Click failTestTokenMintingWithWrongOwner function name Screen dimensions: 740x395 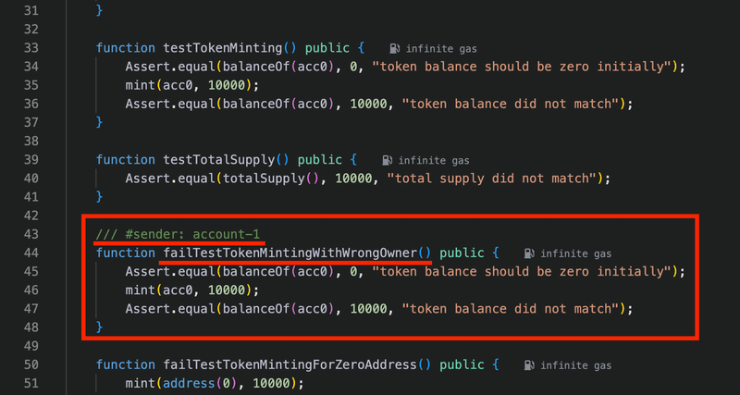point(290,253)
